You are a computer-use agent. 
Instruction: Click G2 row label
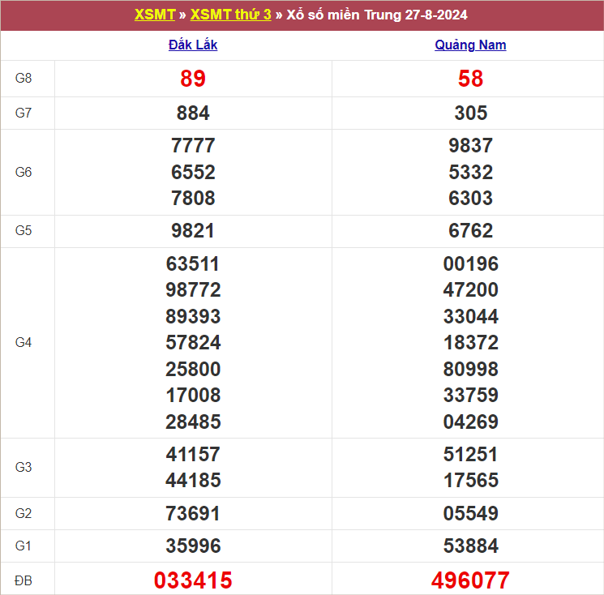point(24,513)
